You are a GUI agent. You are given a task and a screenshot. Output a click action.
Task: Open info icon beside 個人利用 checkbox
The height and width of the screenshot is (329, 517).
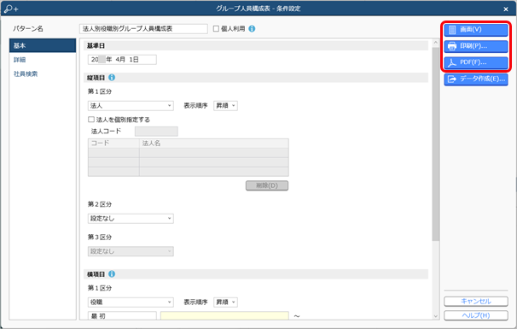click(252, 29)
